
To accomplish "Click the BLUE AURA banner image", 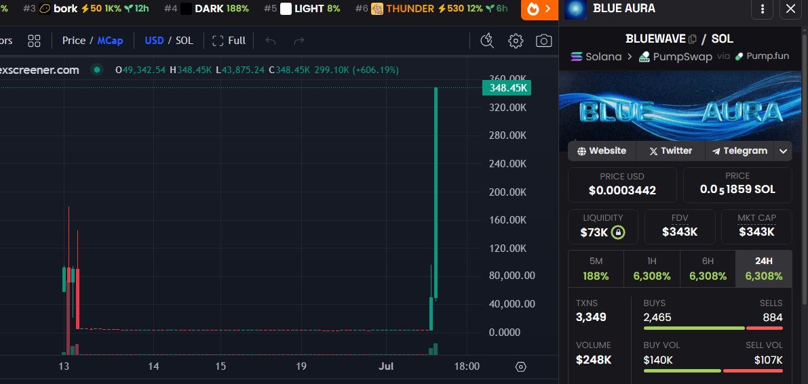I will [x=680, y=106].
